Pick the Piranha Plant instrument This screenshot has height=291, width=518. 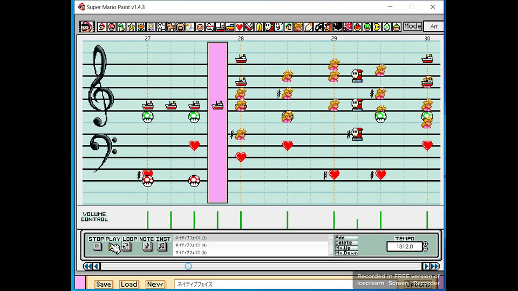[x=249, y=27]
